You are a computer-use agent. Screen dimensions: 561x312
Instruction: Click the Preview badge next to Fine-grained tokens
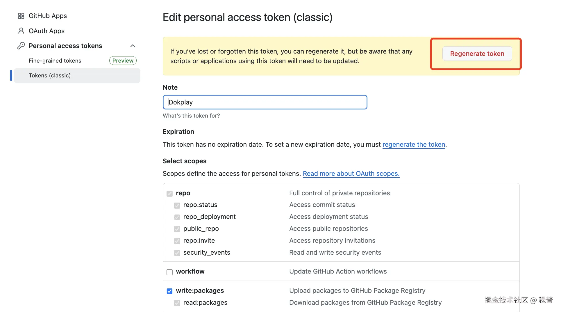[123, 61]
